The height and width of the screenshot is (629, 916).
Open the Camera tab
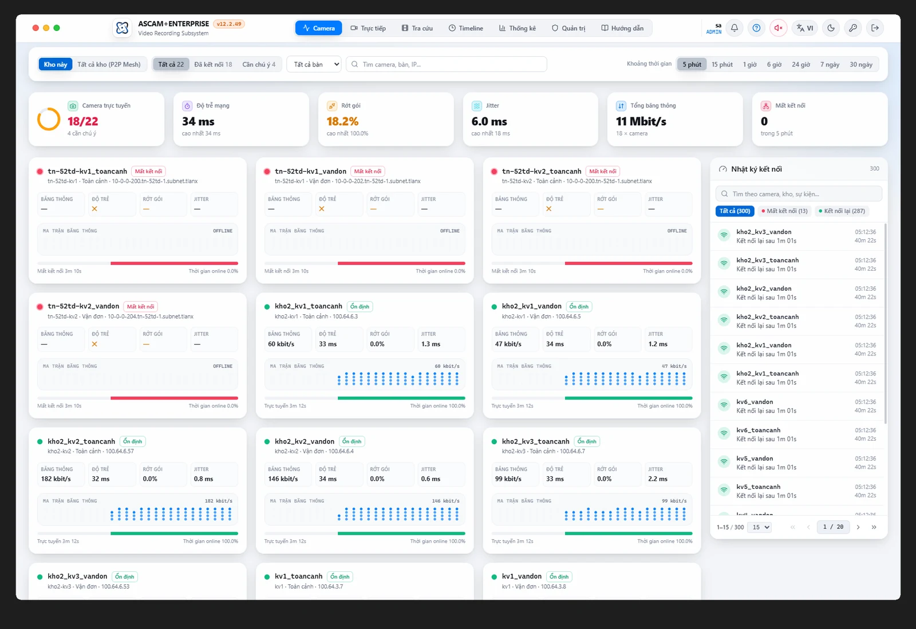[x=319, y=28]
